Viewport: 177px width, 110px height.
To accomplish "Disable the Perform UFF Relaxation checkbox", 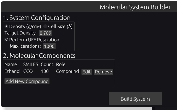I will [x=7, y=40].
